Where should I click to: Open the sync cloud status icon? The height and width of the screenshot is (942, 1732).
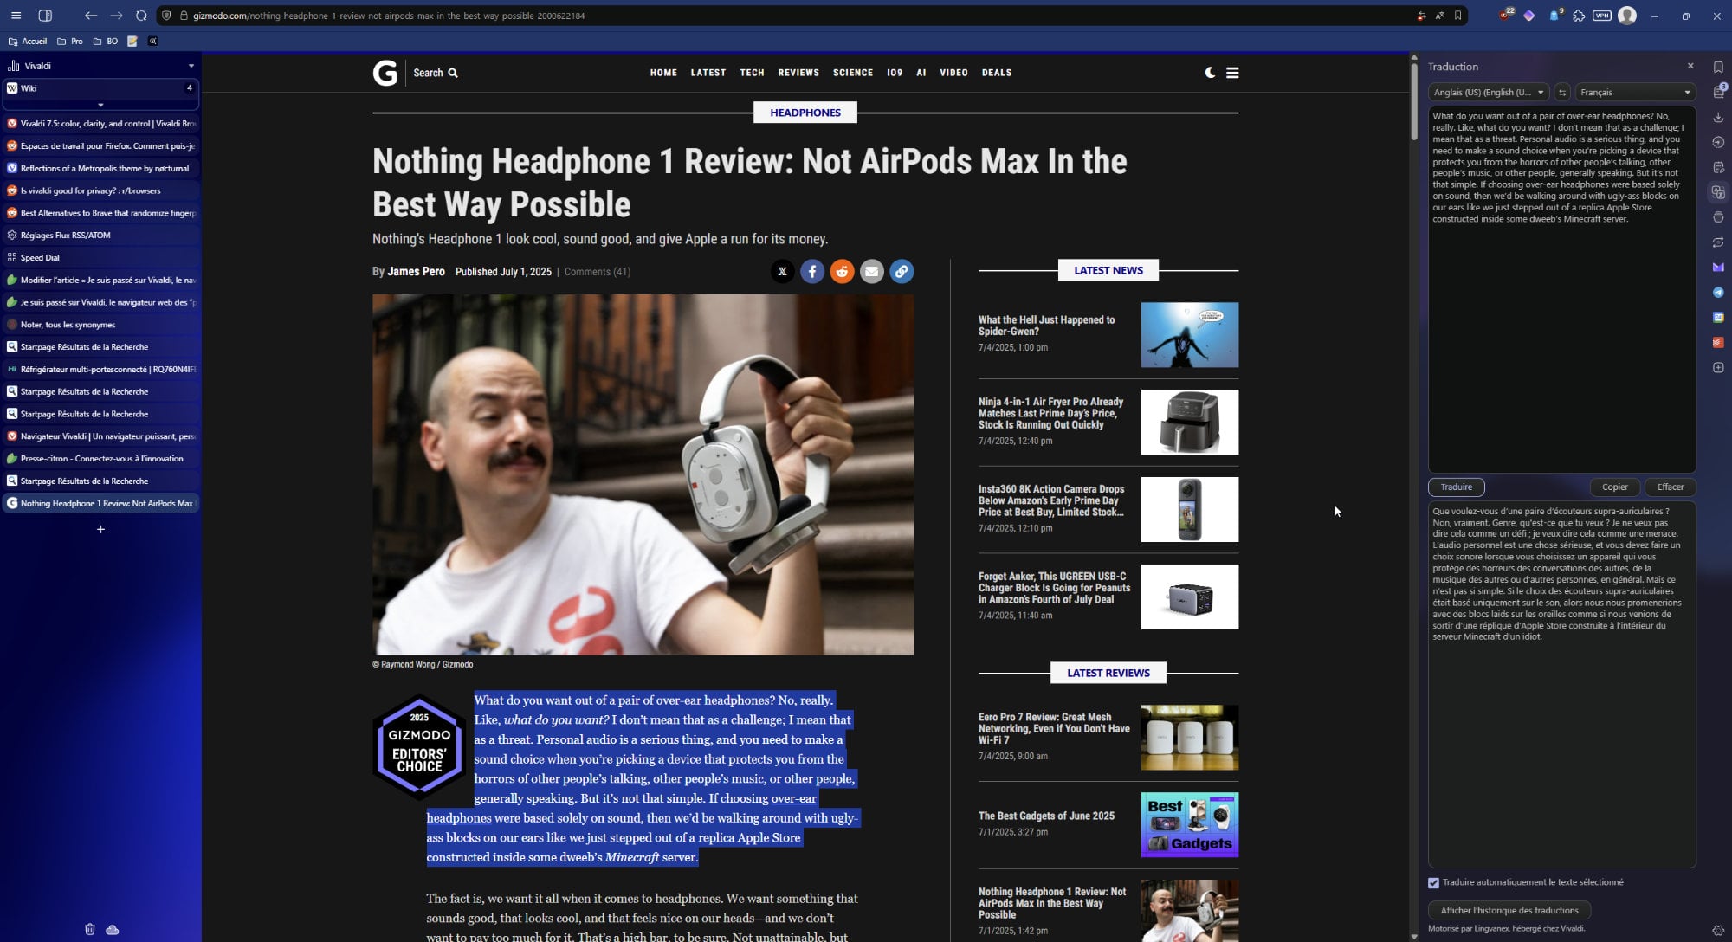pyautogui.click(x=113, y=929)
